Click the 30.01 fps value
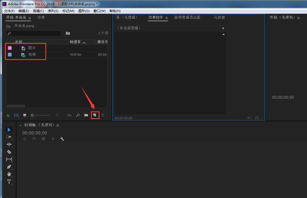The height and width of the screenshot is (198, 307). (x=76, y=55)
